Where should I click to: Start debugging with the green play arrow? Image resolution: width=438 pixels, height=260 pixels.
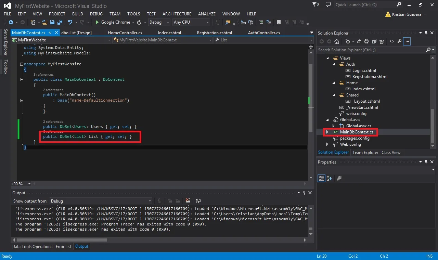point(97,22)
